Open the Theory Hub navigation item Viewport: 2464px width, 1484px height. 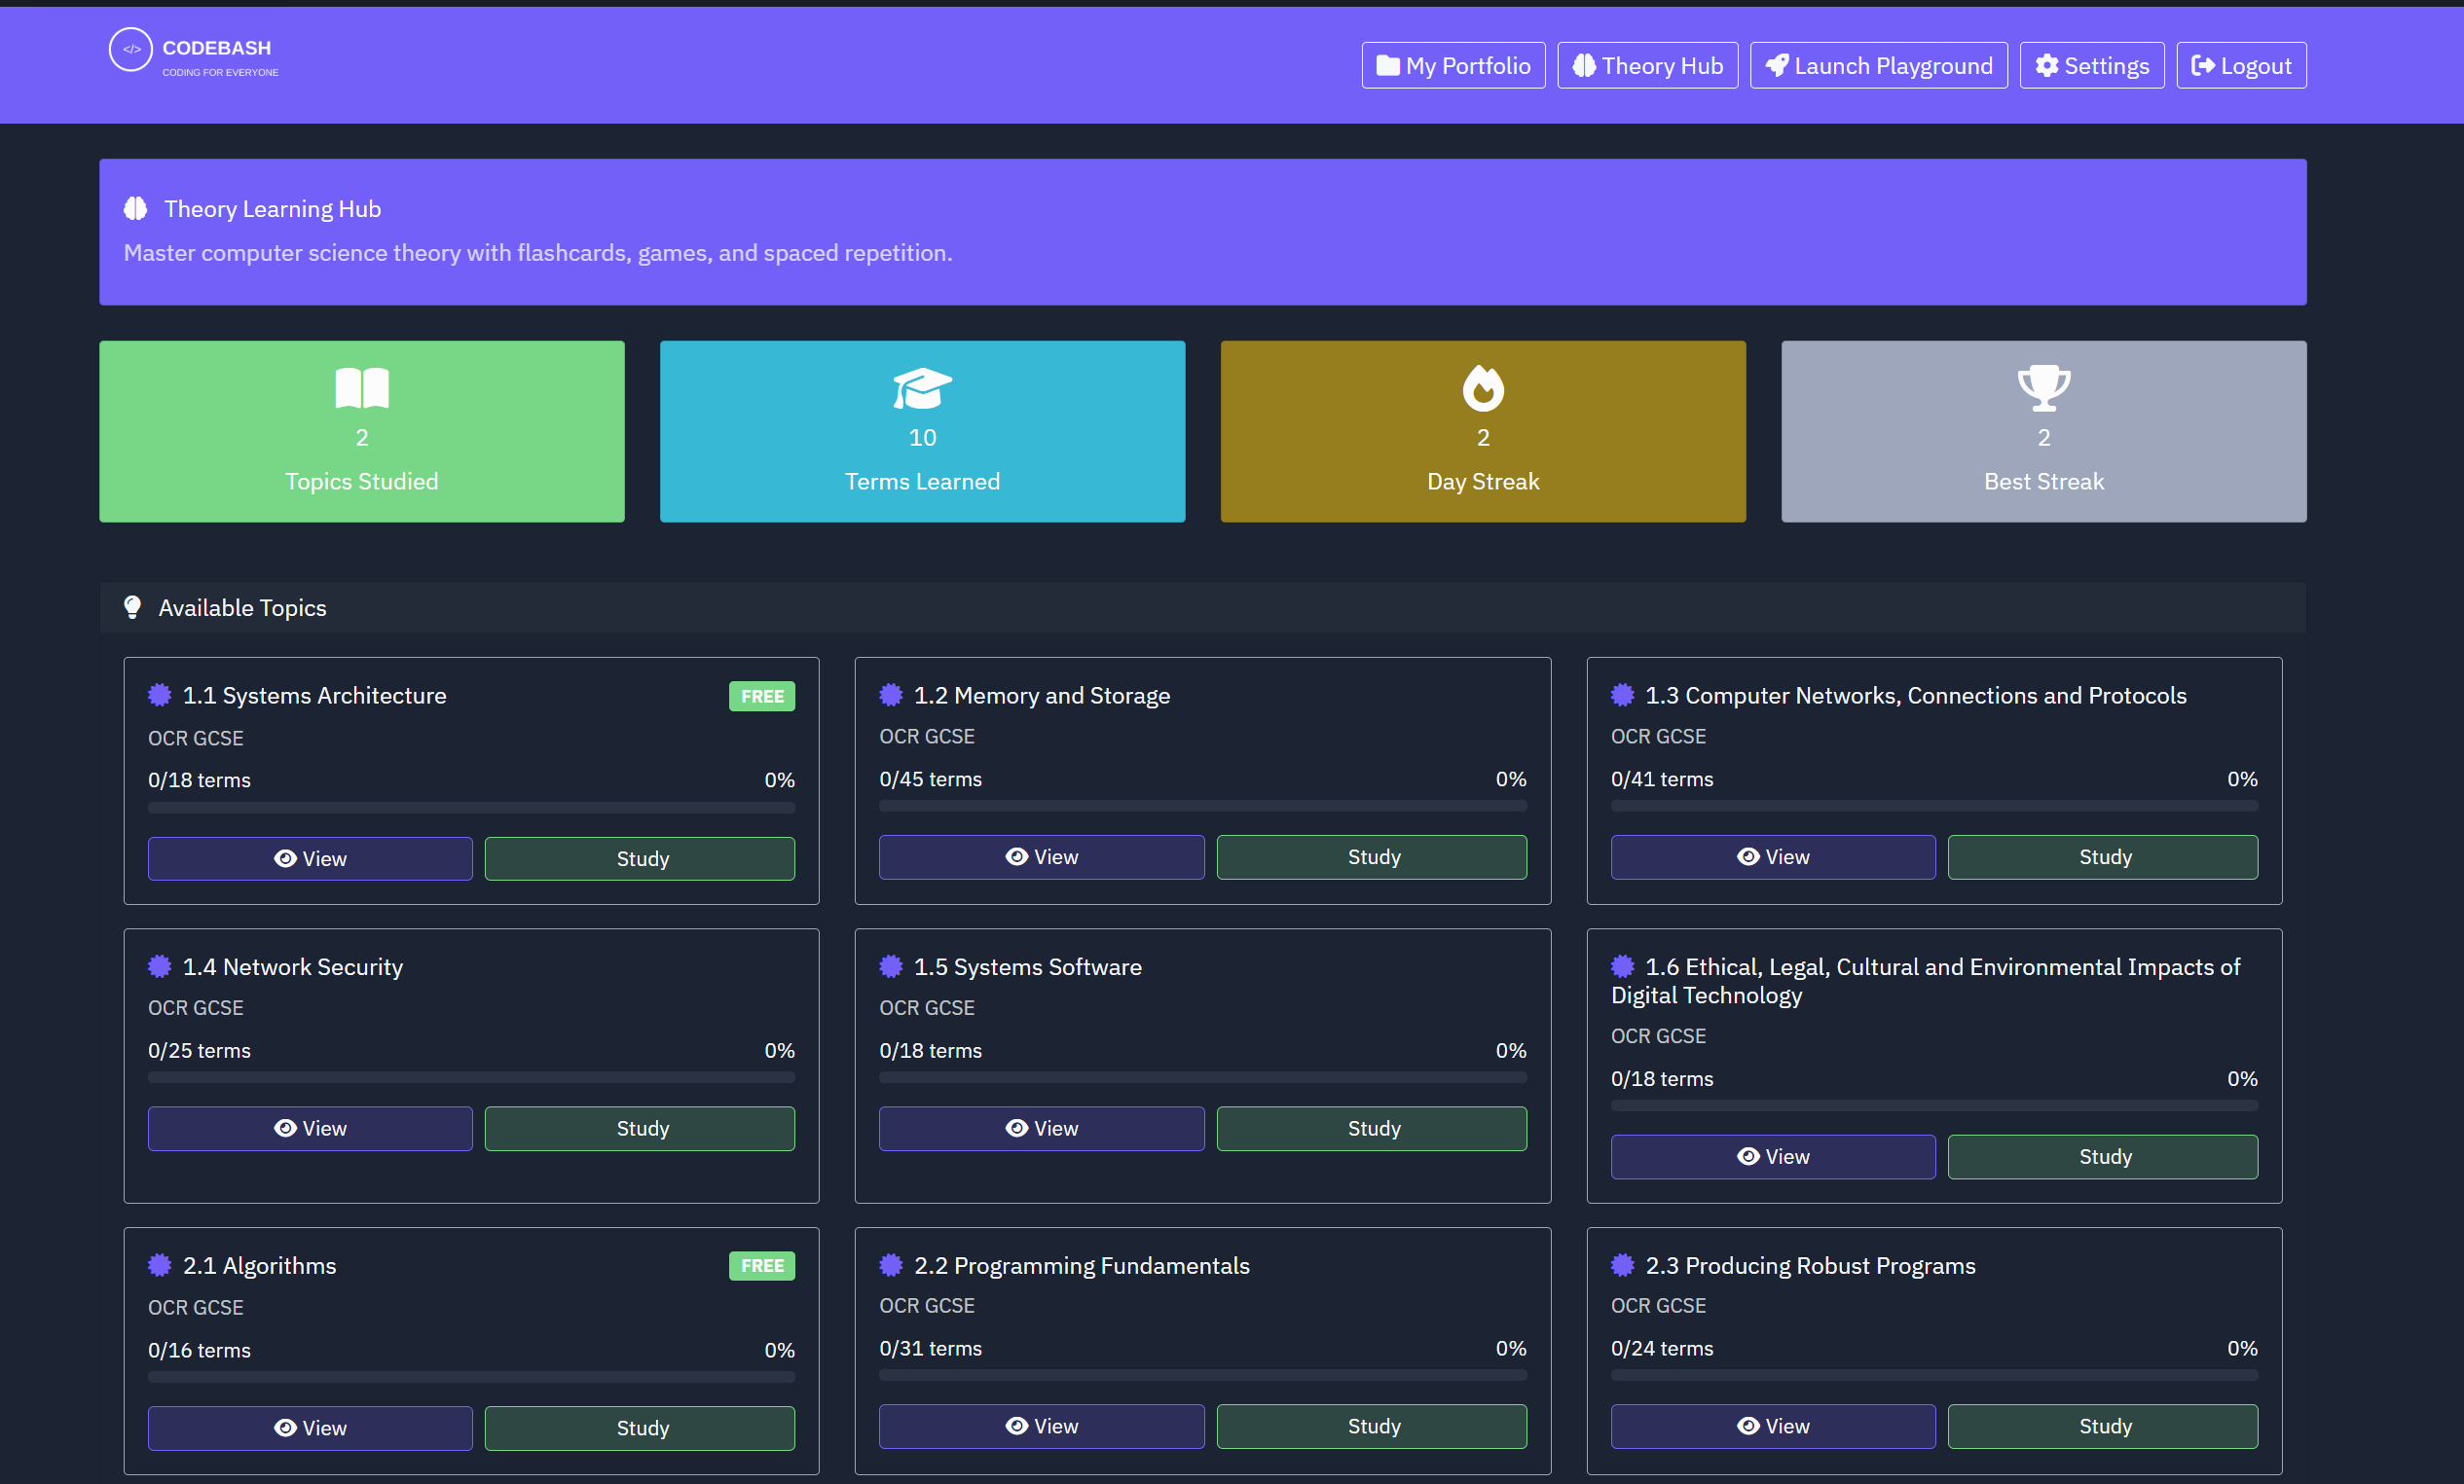tap(1646, 66)
